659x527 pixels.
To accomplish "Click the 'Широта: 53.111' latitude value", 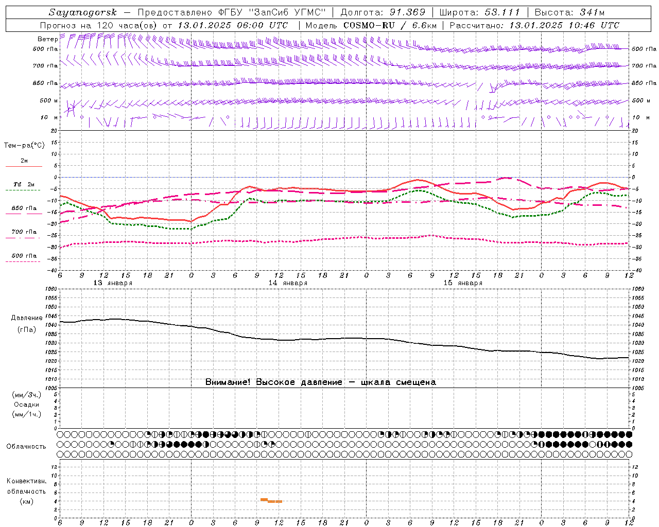I will 480,12.
